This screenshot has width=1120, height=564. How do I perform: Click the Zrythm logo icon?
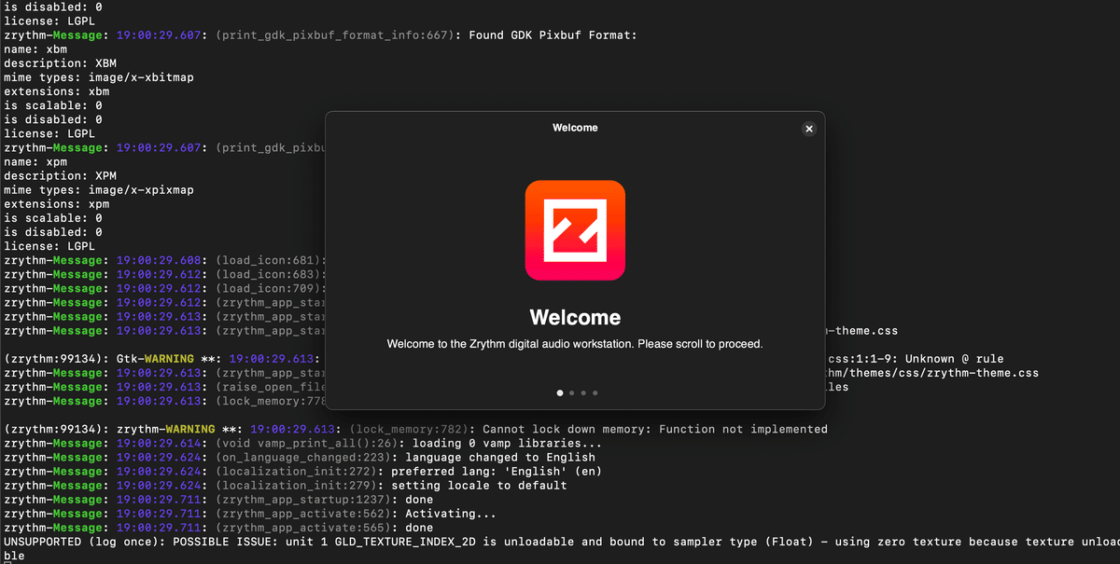click(575, 229)
